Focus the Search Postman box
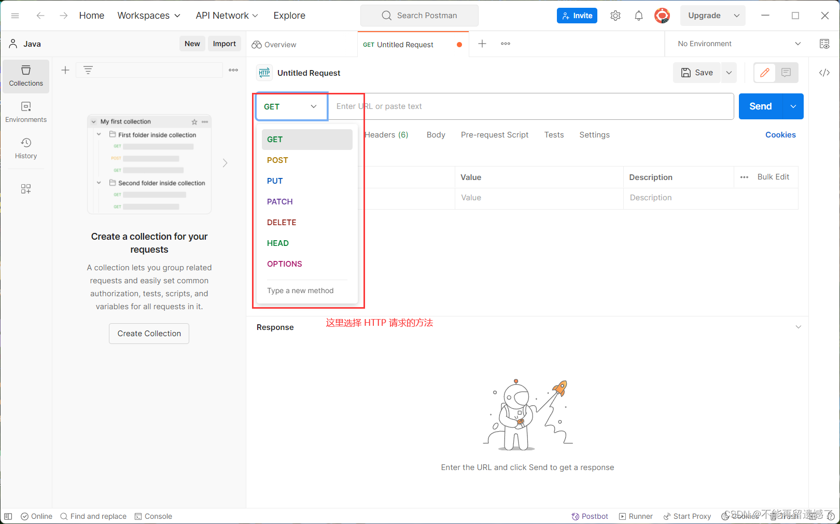Viewport: 840px width, 524px height. pos(419,16)
